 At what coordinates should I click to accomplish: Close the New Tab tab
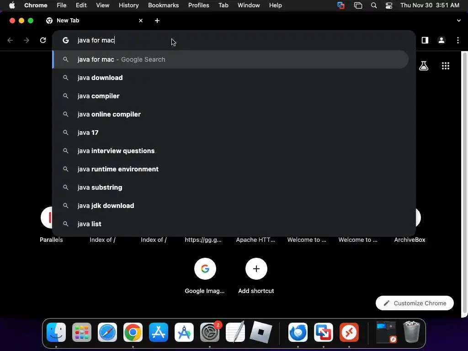click(141, 21)
